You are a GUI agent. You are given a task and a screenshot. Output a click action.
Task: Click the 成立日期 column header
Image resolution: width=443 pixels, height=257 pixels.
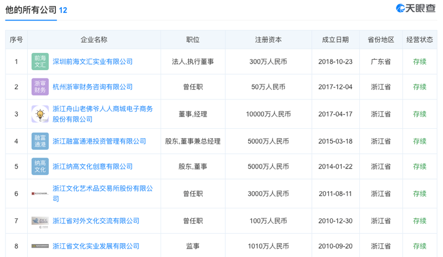click(x=336, y=40)
